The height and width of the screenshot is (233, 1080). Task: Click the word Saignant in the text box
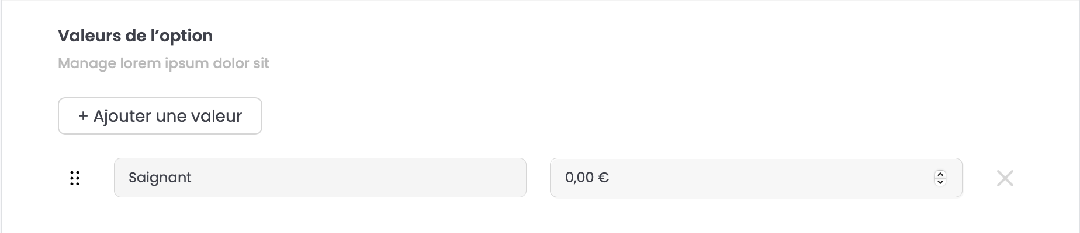[x=160, y=178]
